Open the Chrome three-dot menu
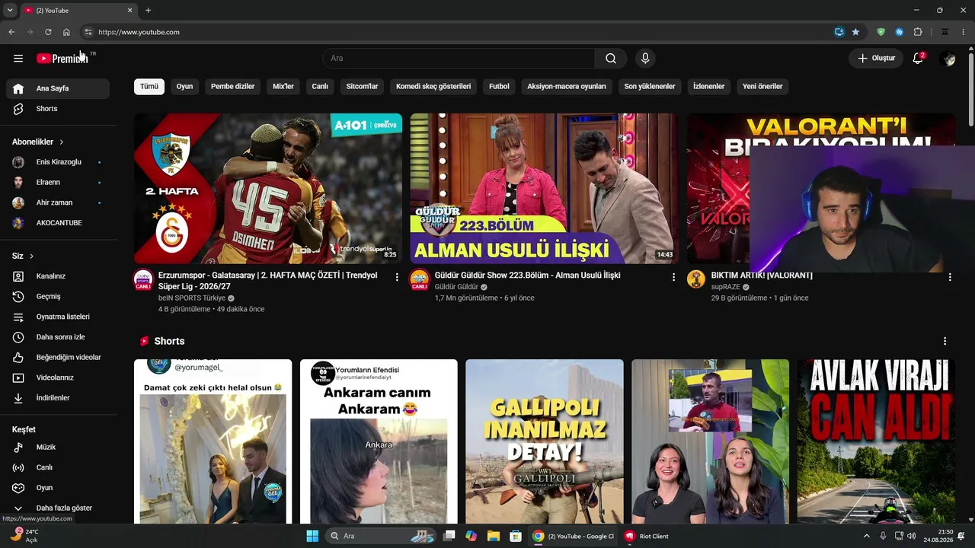Viewport: 975px width, 548px height. coord(964,32)
